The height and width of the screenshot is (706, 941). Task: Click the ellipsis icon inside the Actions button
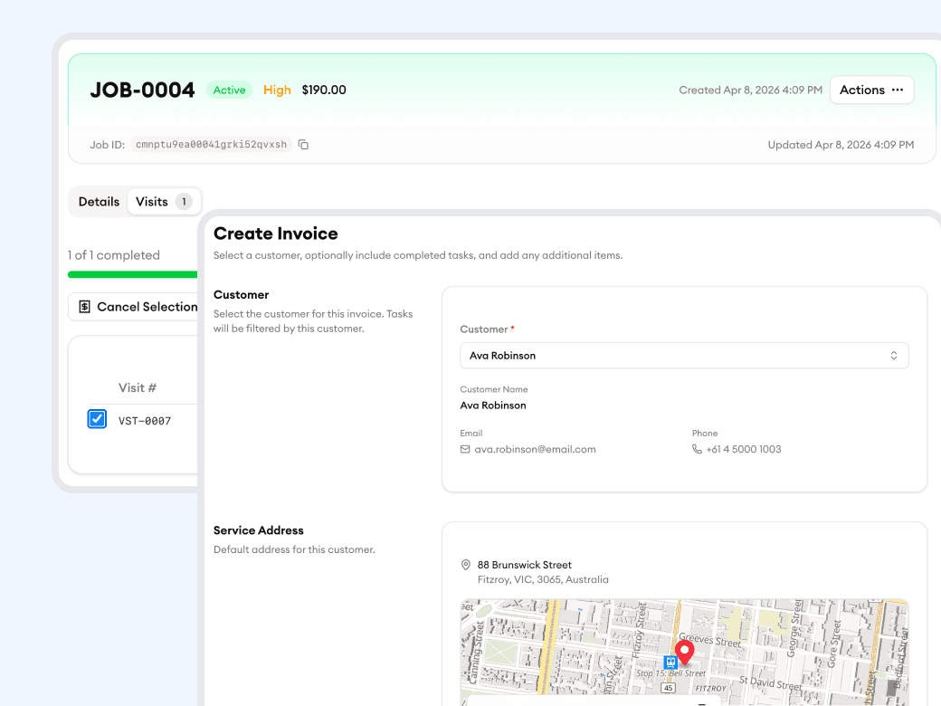898,90
